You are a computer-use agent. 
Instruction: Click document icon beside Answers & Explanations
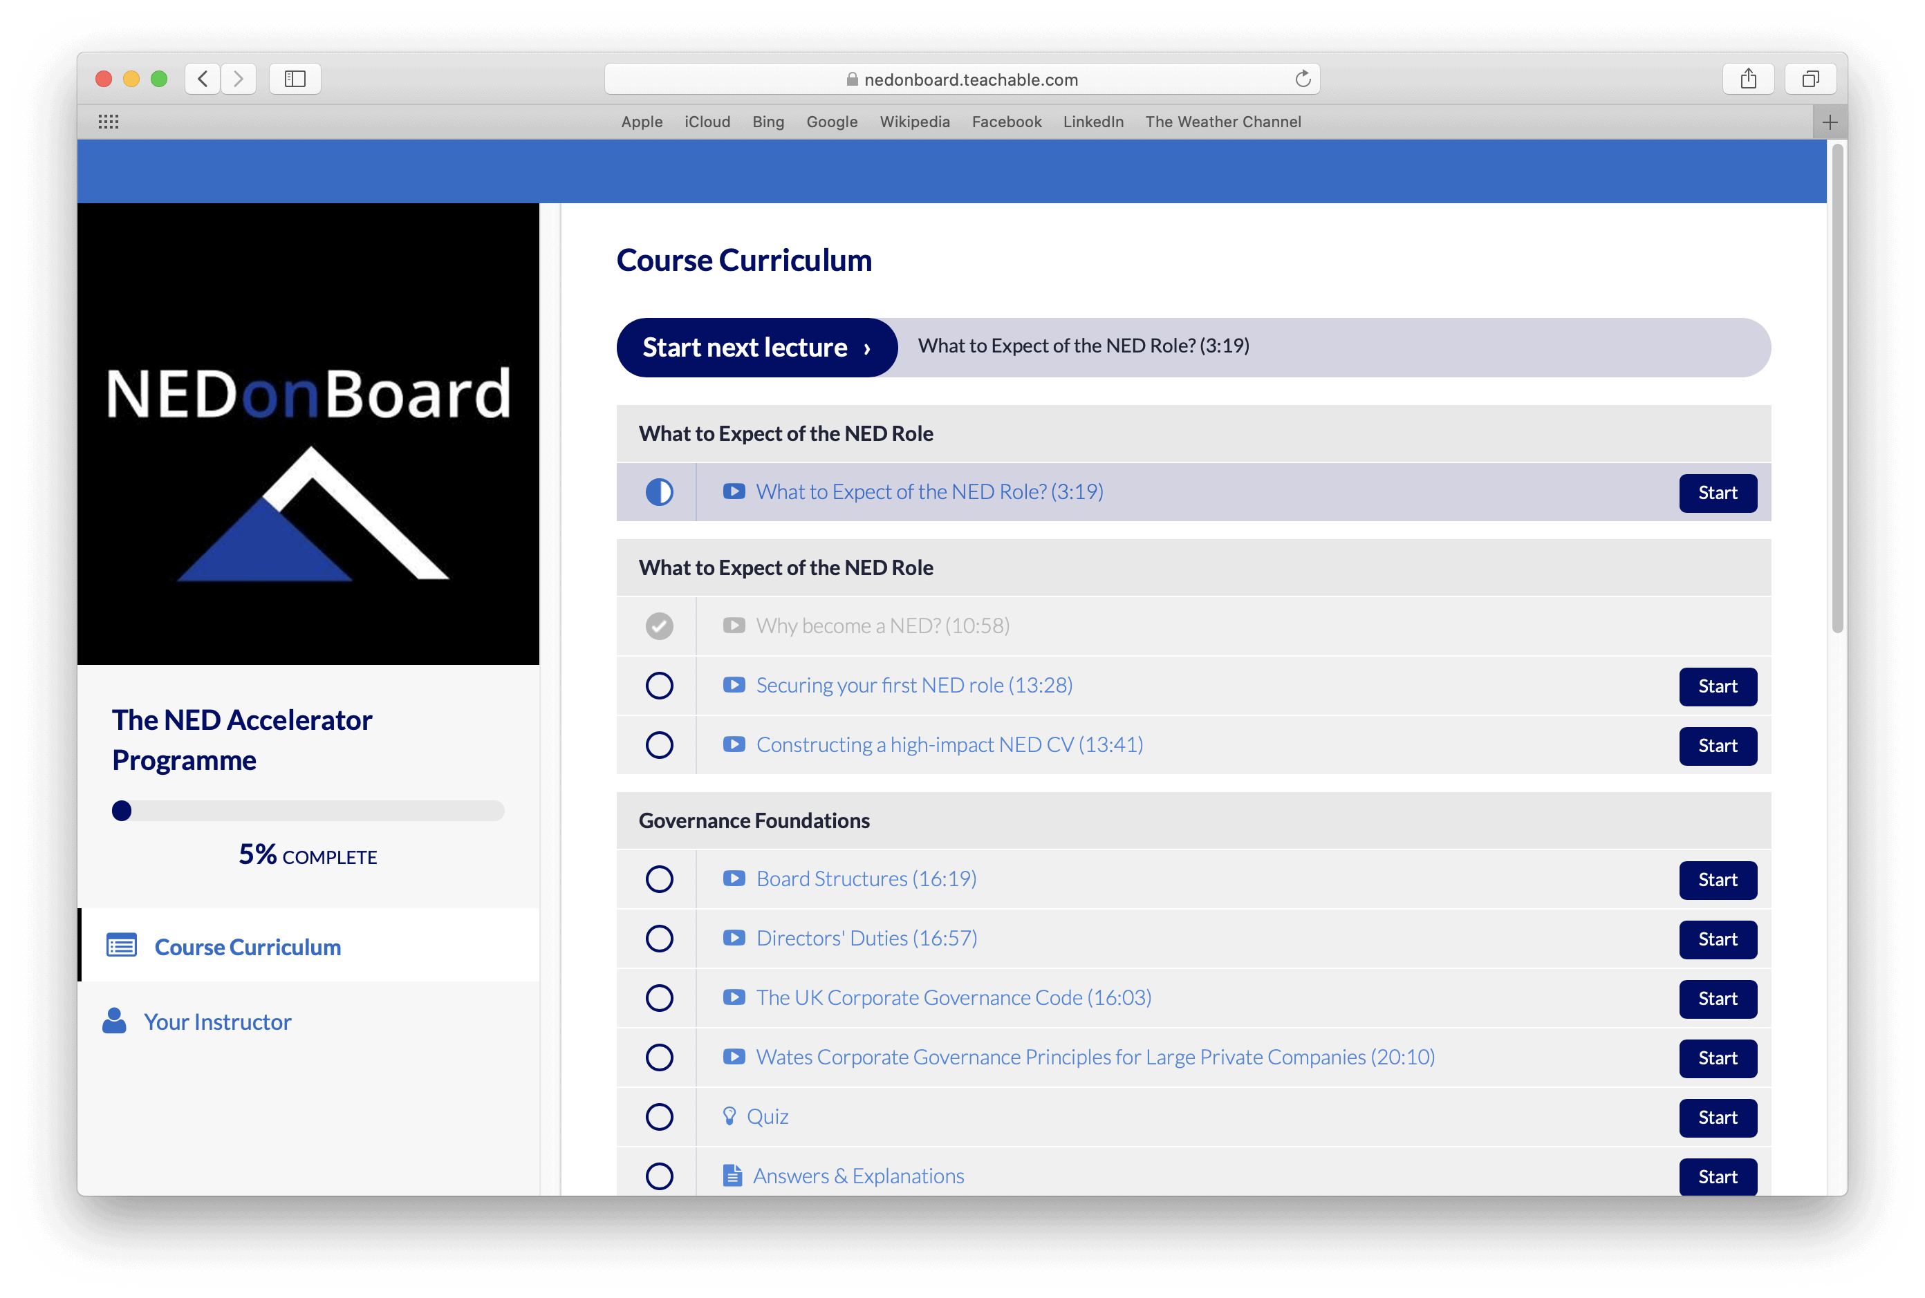click(732, 1176)
